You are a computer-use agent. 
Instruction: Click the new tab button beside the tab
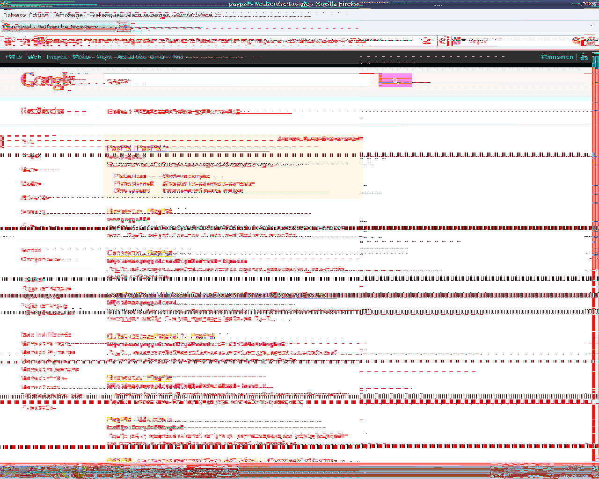click(x=124, y=27)
